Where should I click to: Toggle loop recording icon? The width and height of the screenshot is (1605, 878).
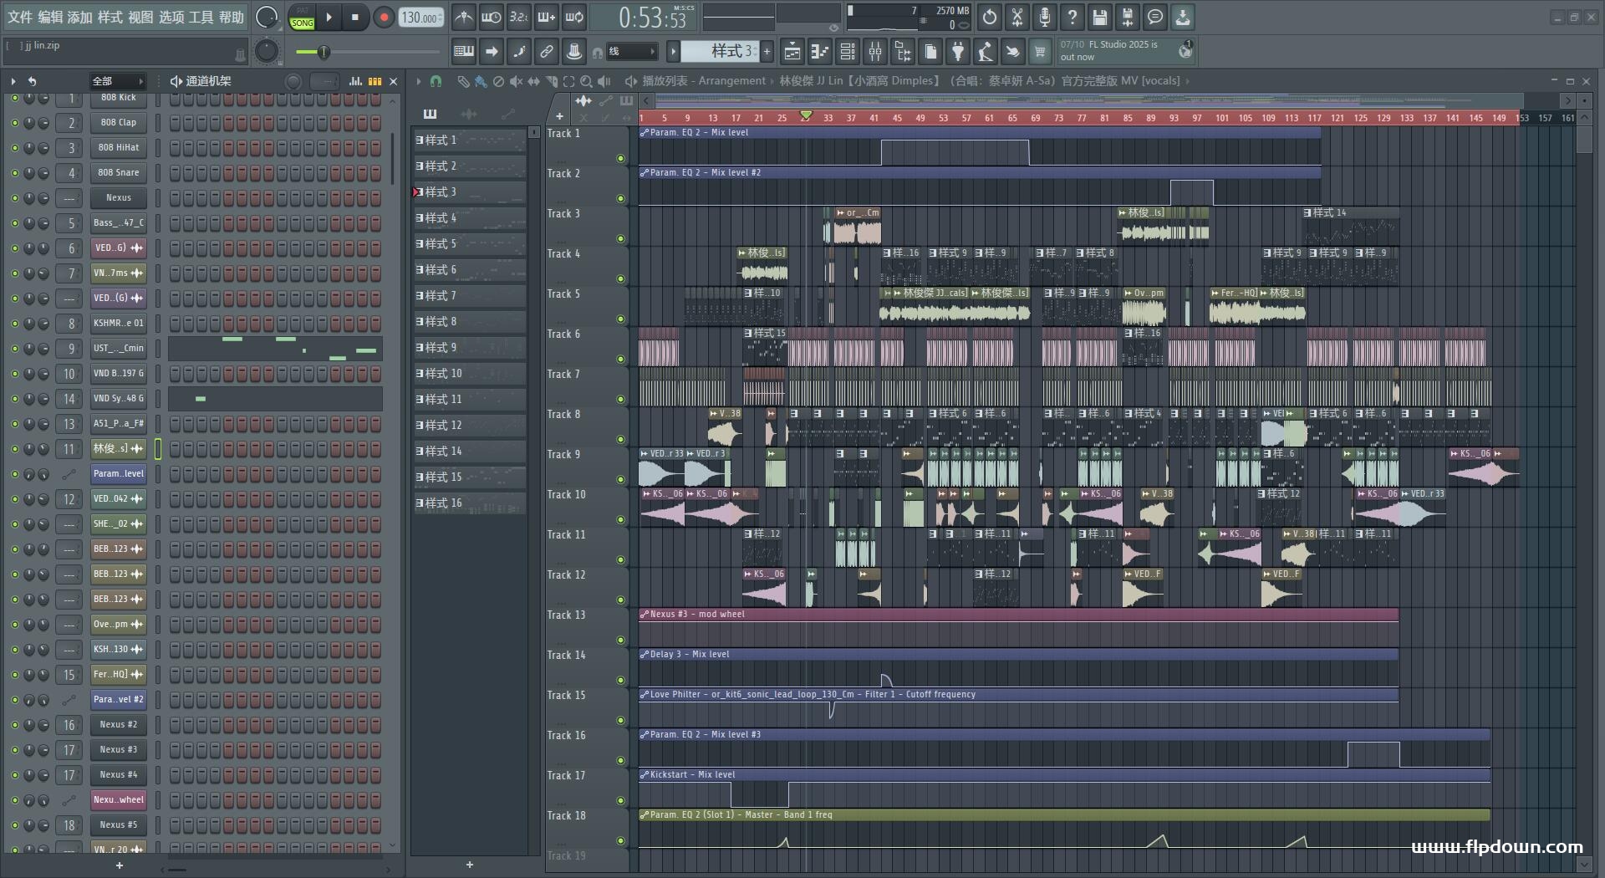tap(574, 17)
